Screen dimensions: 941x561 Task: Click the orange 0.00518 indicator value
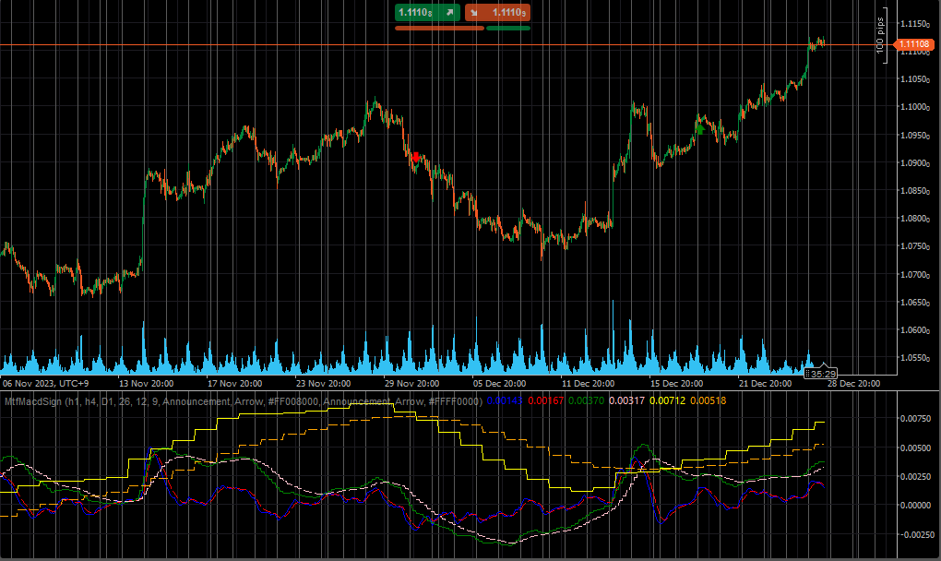[x=709, y=400]
